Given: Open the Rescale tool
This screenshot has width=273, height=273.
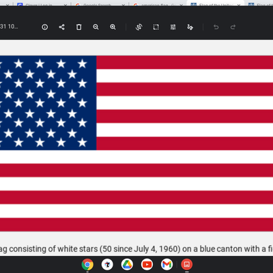Looking at the screenshot, I should tap(156, 27).
